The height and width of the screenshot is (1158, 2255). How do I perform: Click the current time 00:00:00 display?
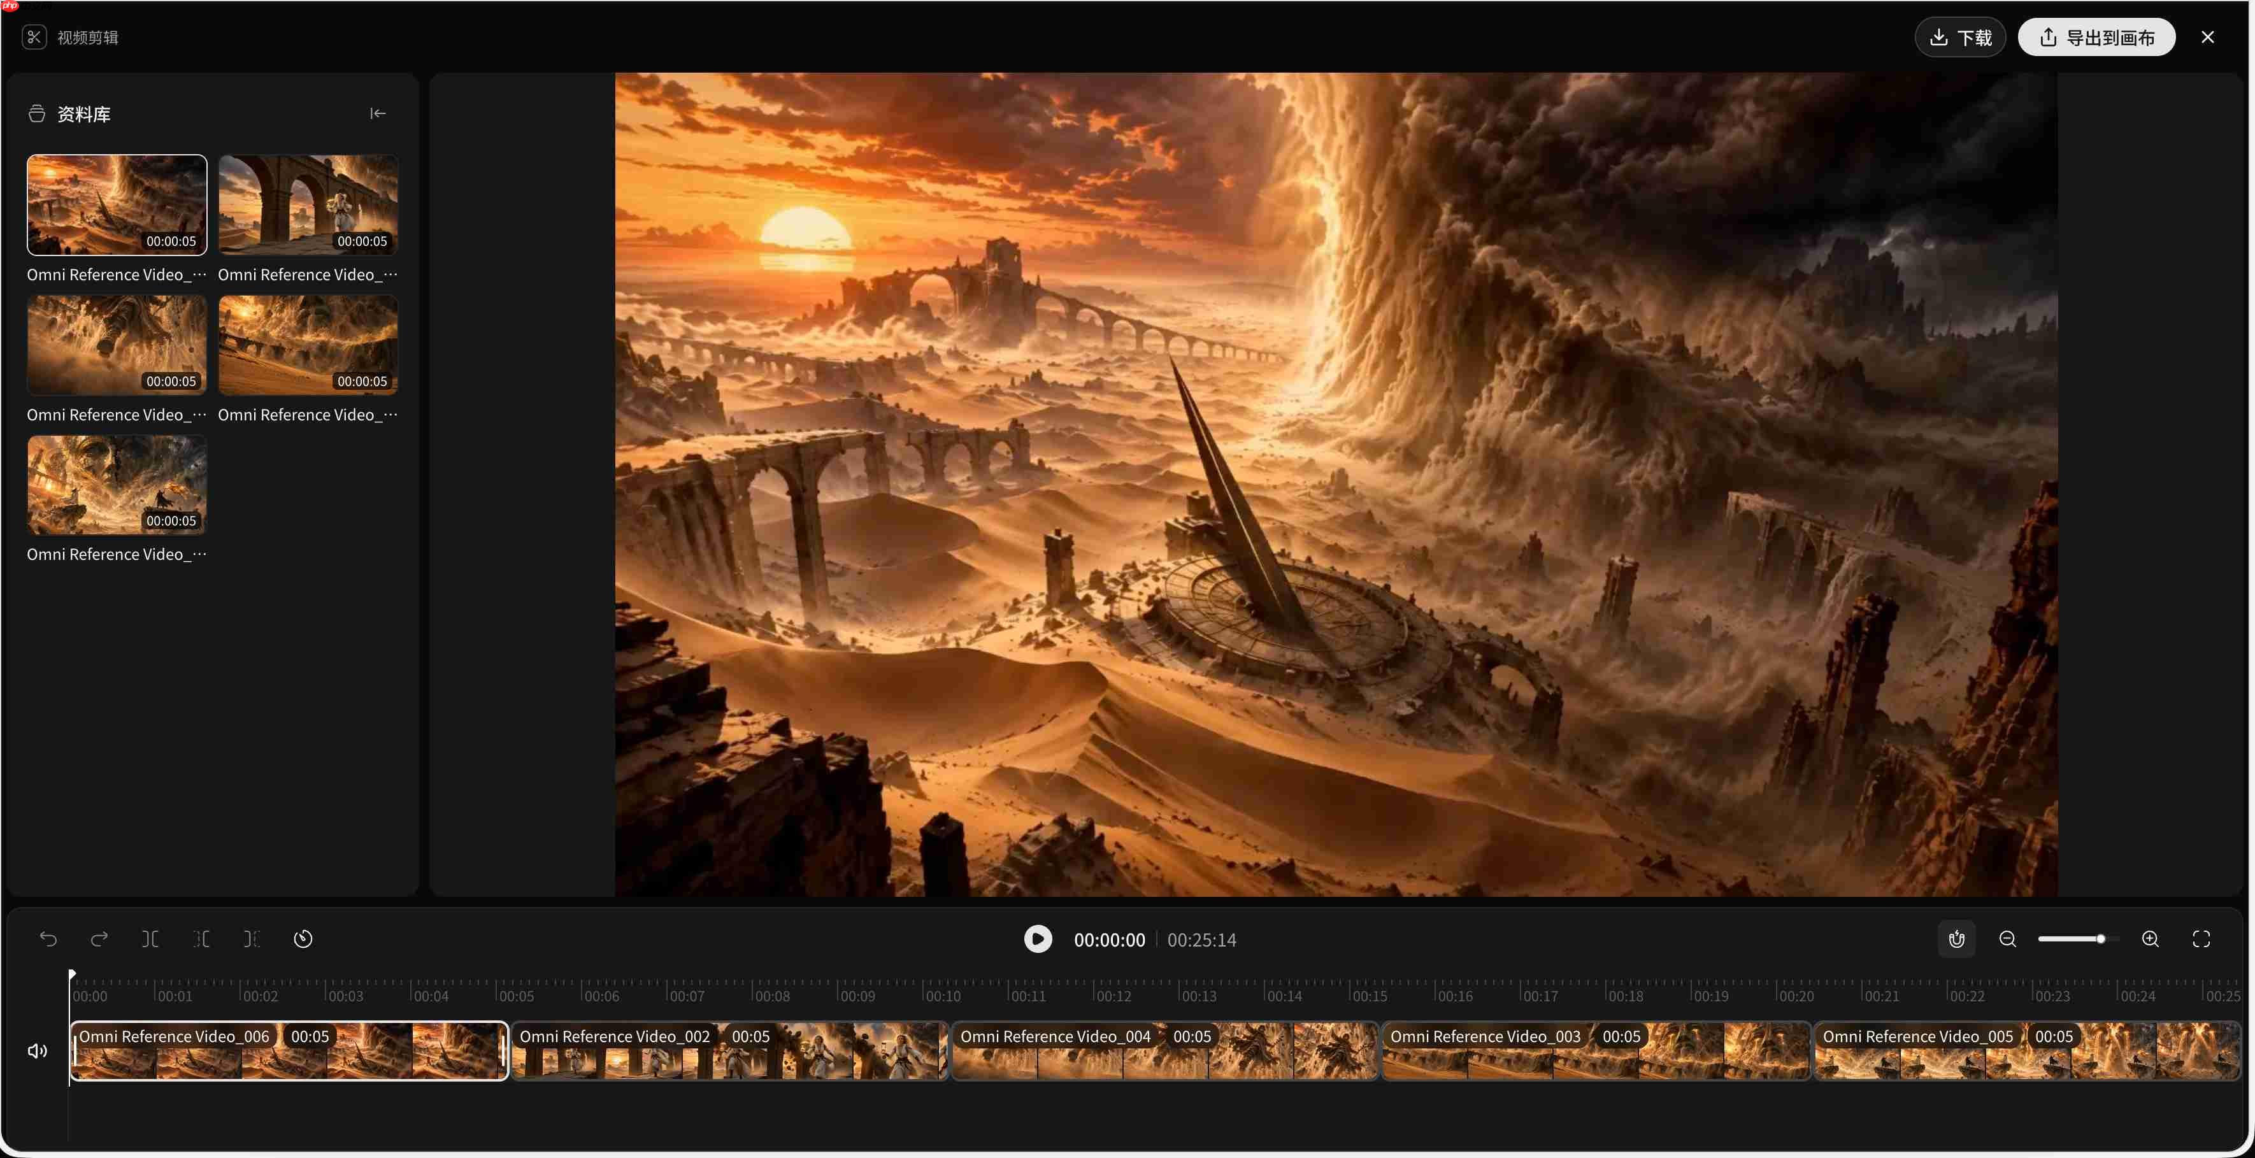pos(1109,939)
